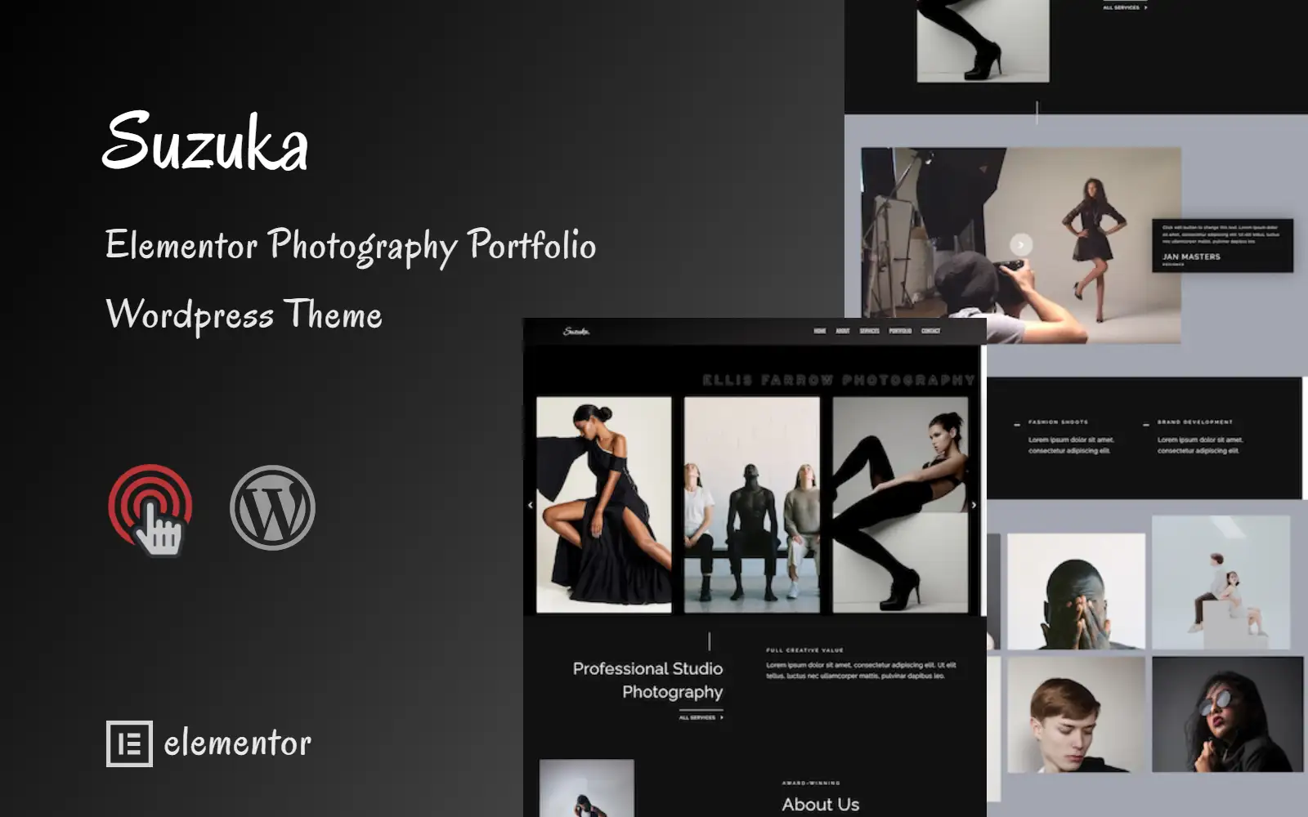Click the legs in heels photo at the top

983,41
